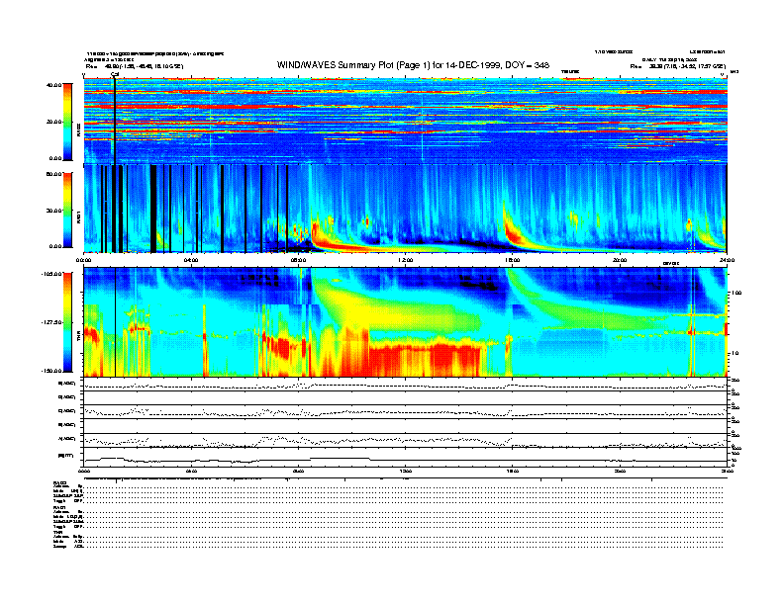
Task: Click the 24:00 tick label below RAD1 spectrogram
Action: pyautogui.click(x=727, y=260)
